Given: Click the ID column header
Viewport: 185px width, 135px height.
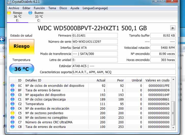Looking at the screenshot, I should (20, 80).
